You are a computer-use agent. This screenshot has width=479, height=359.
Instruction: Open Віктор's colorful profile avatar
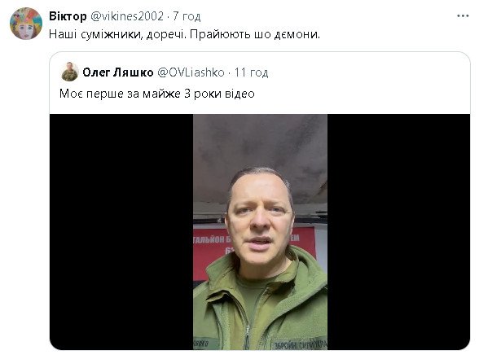click(26, 24)
